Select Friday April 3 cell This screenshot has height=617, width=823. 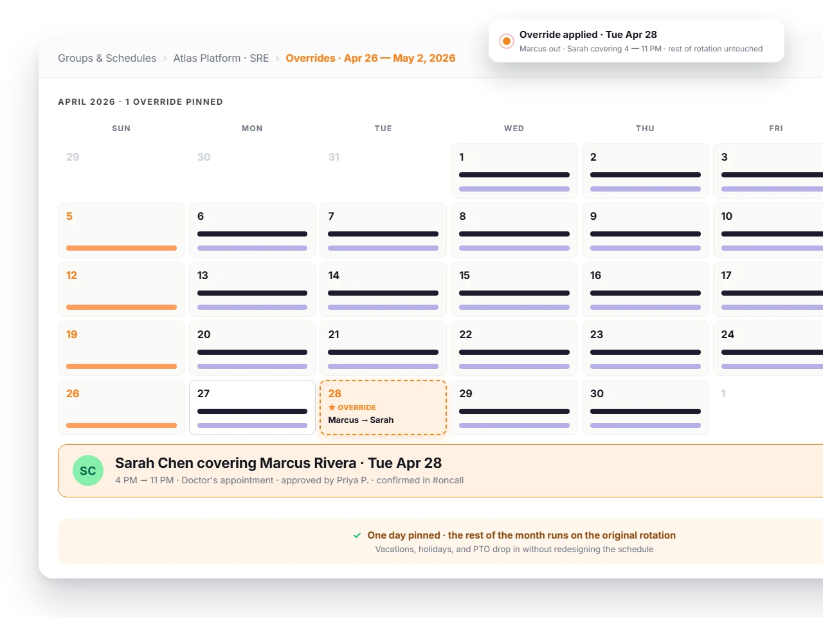(x=768, y=171)
